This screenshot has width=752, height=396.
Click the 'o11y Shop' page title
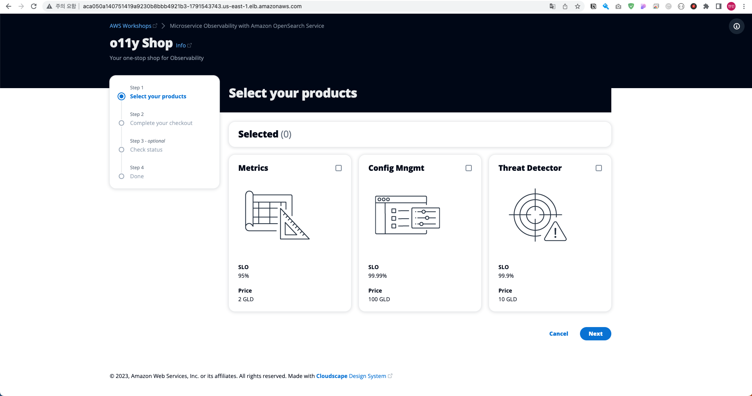[141, 43]
